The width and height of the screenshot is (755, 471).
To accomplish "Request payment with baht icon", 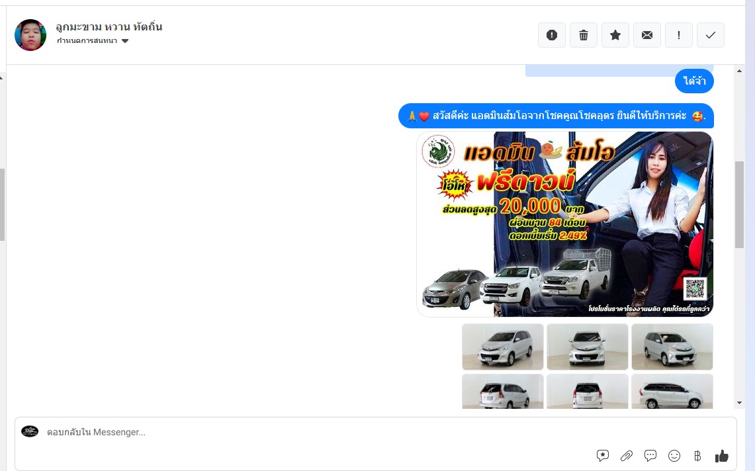I will (697, 456).
